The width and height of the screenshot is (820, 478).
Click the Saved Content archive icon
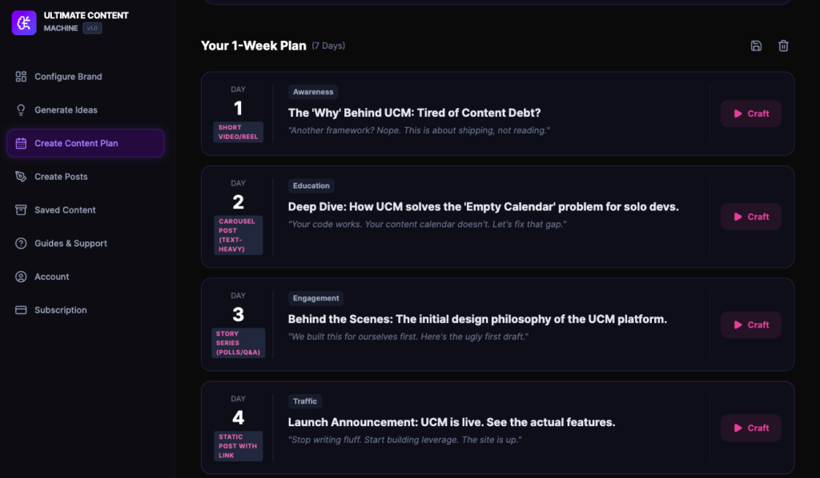pos(21,210)
